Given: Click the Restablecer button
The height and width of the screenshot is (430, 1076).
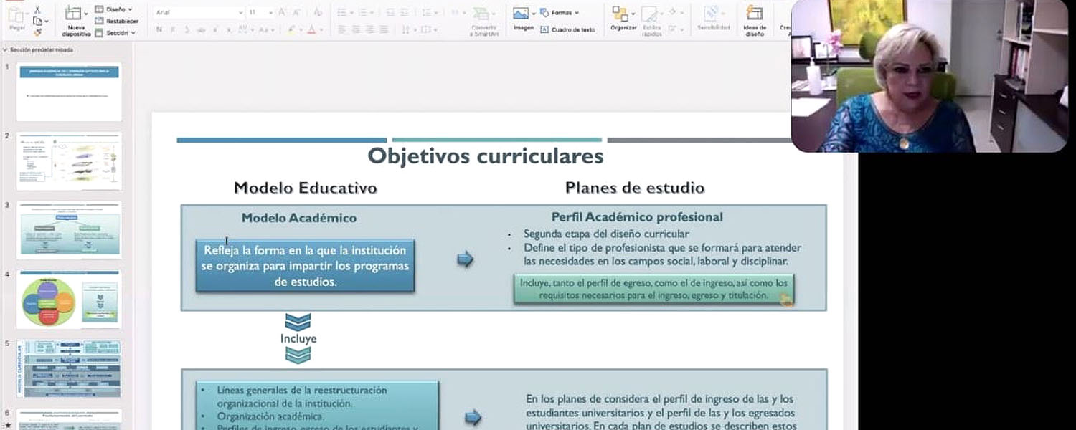Looking at the screenshot, I should (116, 21).
